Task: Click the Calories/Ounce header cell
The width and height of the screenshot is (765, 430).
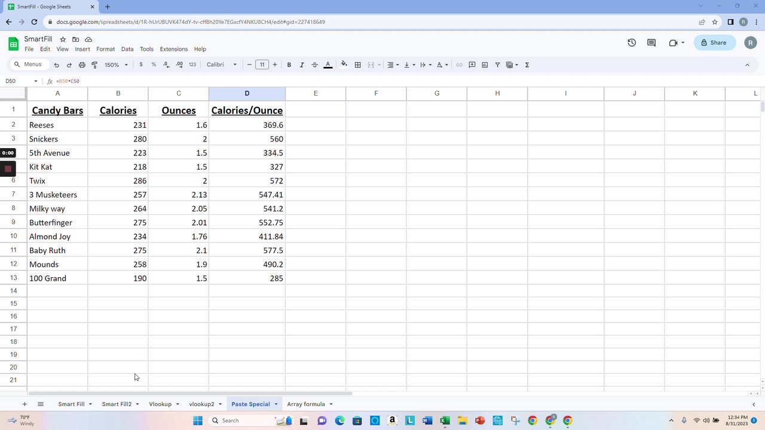Action: [247, 110]
